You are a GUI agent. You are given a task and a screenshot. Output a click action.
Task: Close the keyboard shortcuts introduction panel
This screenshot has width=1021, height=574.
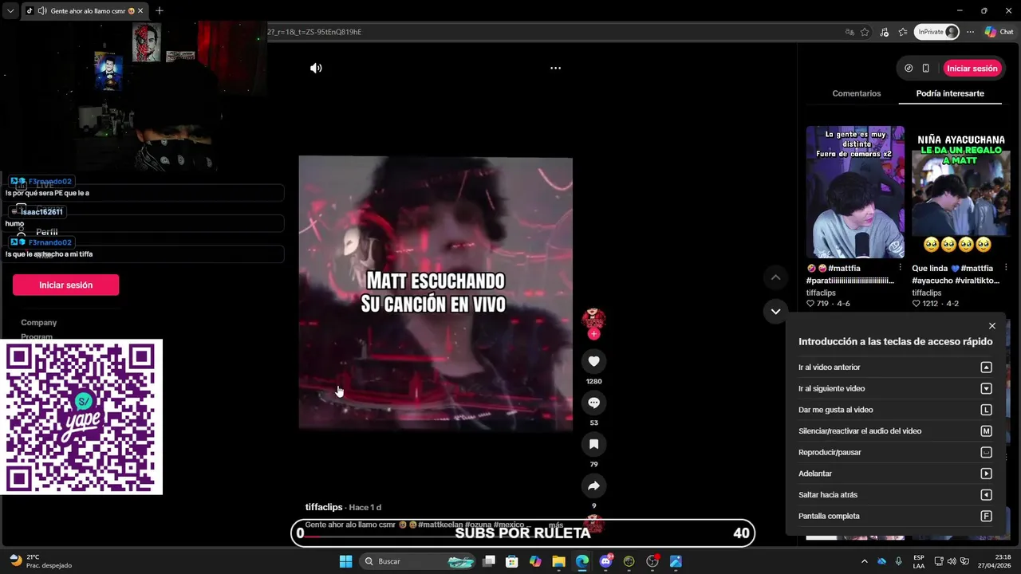(992, 325)
